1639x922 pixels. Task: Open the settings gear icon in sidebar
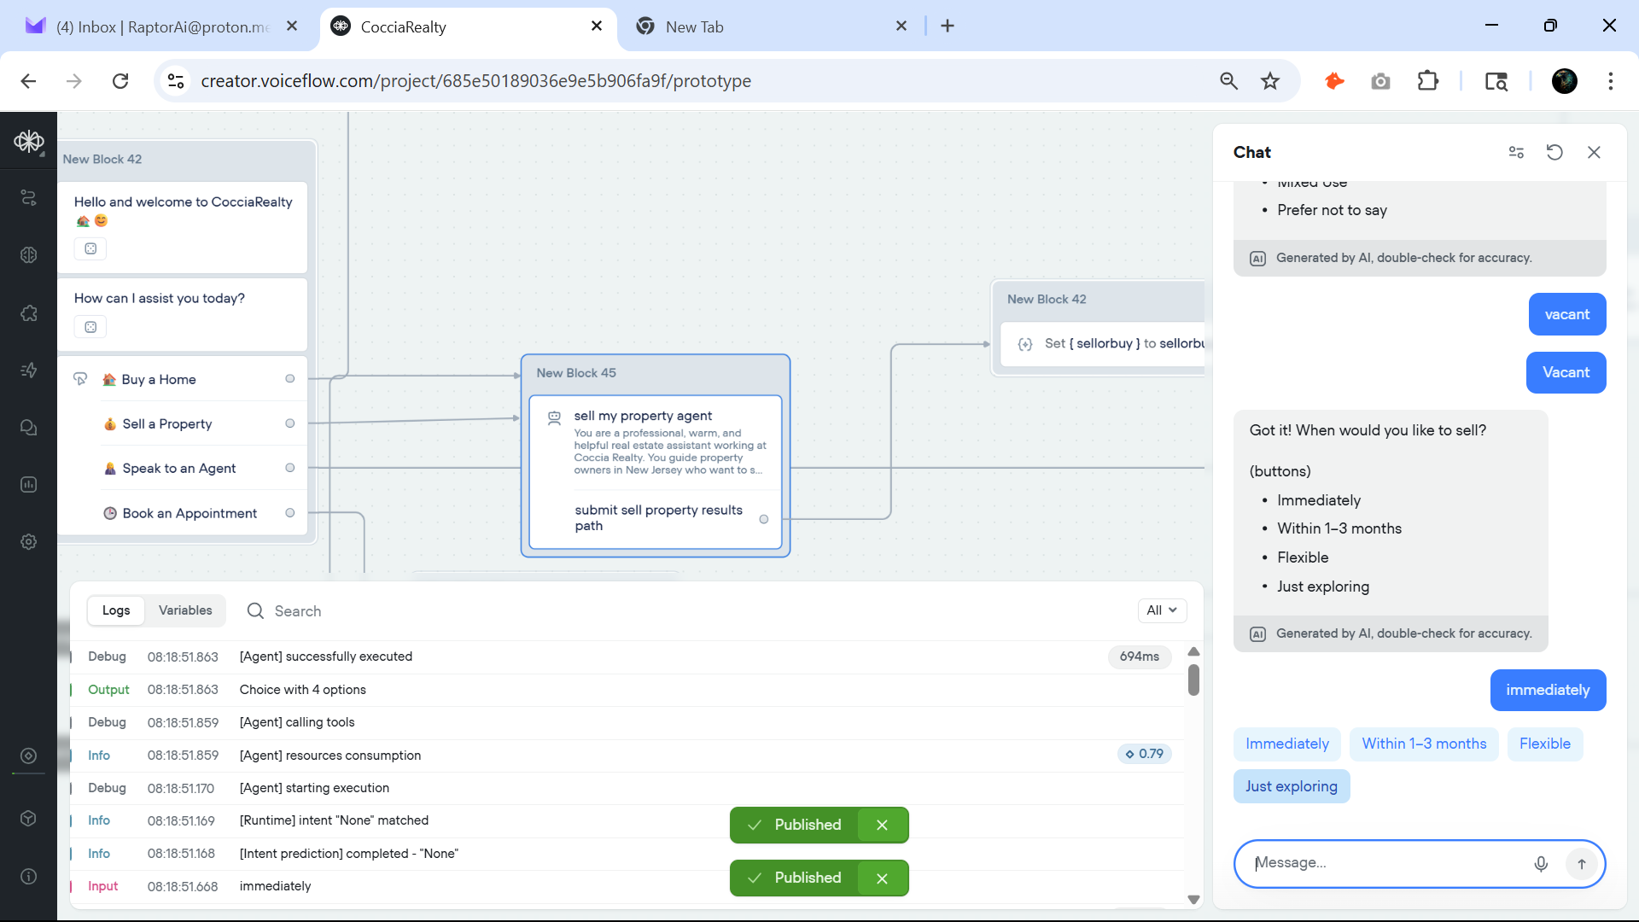click(x=28, y=541)
